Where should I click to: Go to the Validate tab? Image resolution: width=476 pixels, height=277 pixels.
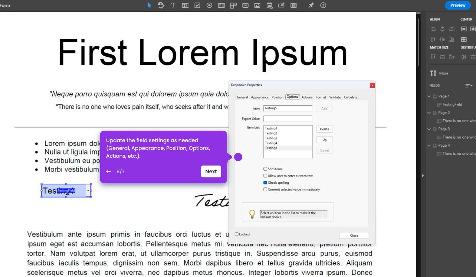click(335, 97)
